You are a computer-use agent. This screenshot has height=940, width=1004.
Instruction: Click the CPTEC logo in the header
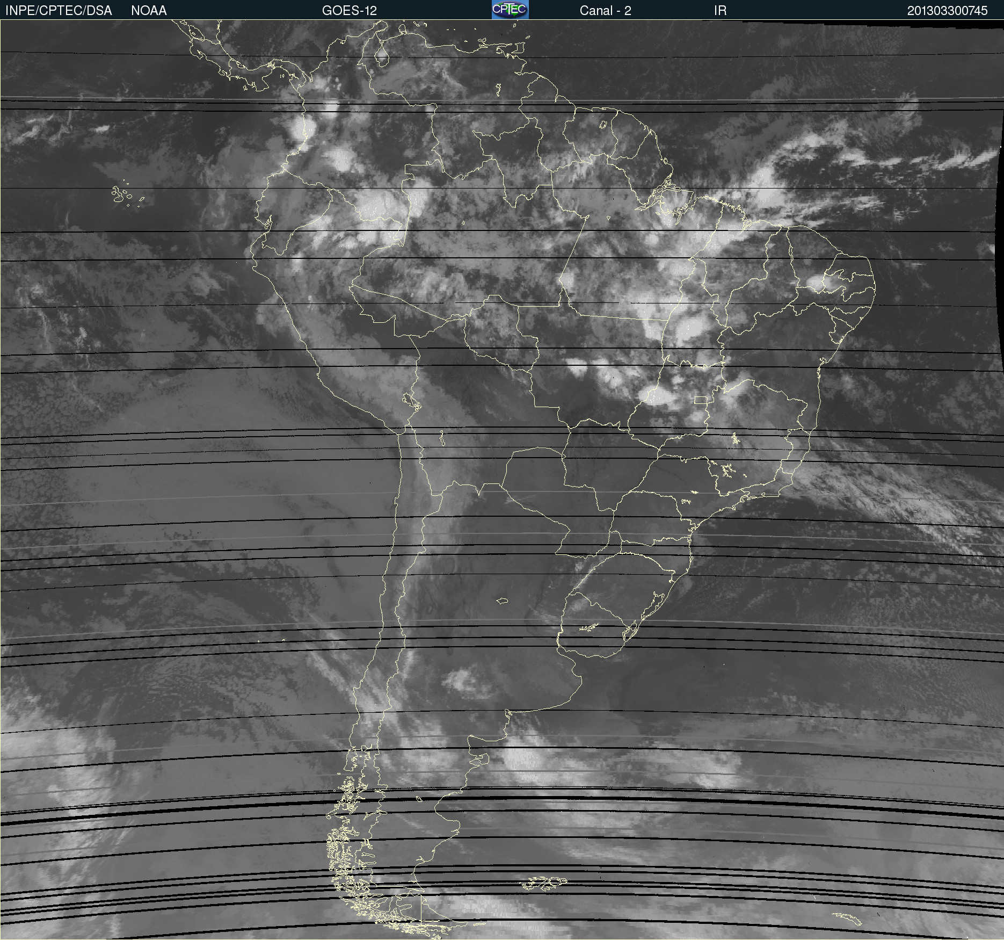[510, 10]
